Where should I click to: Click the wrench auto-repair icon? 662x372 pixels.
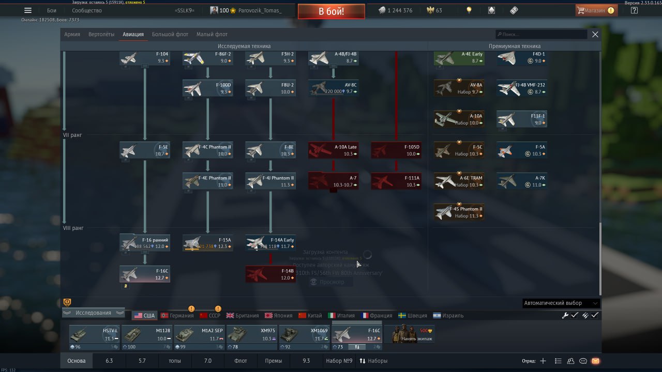point(565,315)
